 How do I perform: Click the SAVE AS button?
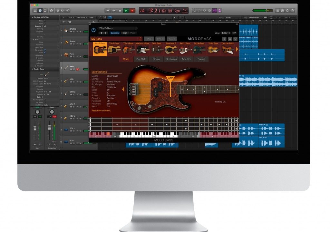click(x=160, y=39)
